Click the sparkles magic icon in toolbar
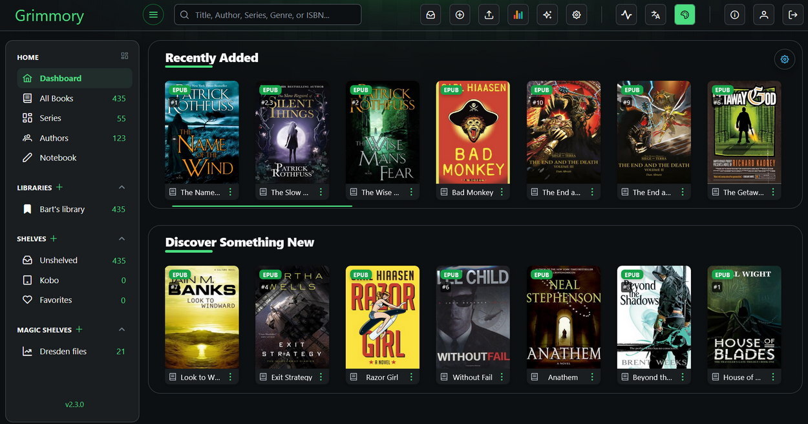 click(547, 14)
